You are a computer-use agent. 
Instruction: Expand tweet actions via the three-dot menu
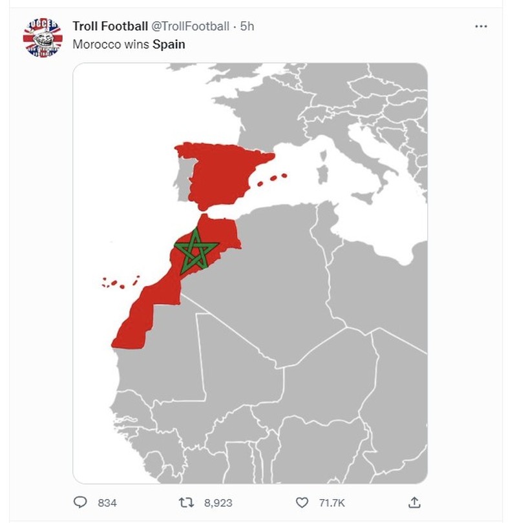click(480, 25)
